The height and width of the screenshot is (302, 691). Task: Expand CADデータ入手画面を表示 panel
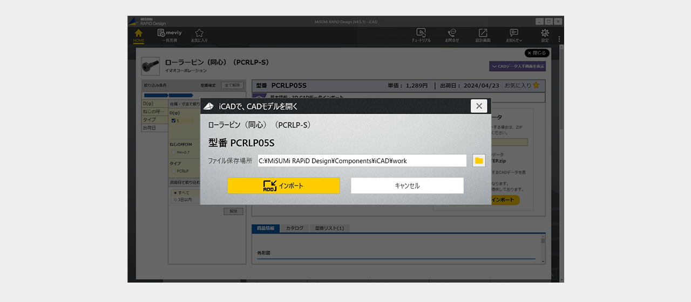517,66
